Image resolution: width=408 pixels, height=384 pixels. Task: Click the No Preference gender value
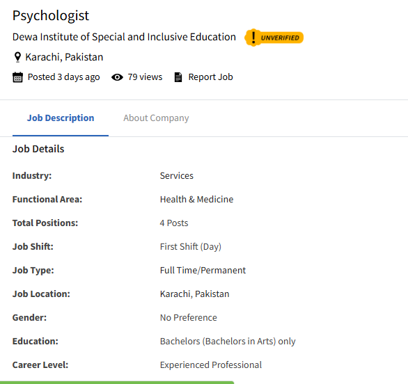189,318
